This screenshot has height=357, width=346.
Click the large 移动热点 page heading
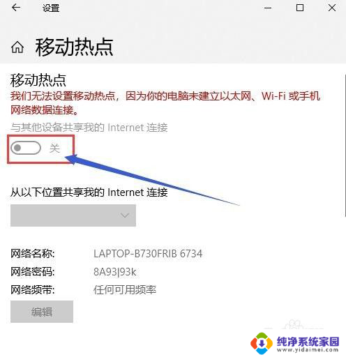click(x=75, y=47)
